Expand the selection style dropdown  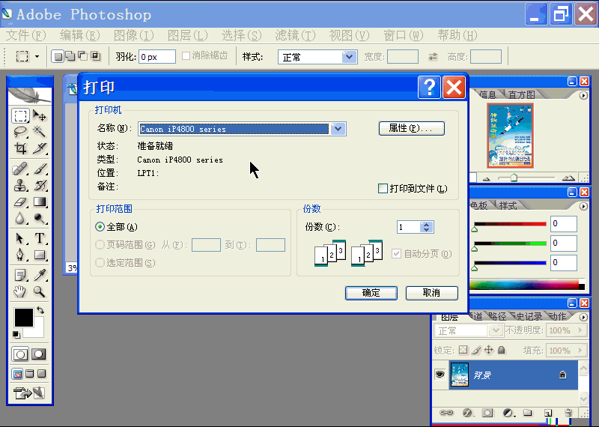[x=349, y=57]
